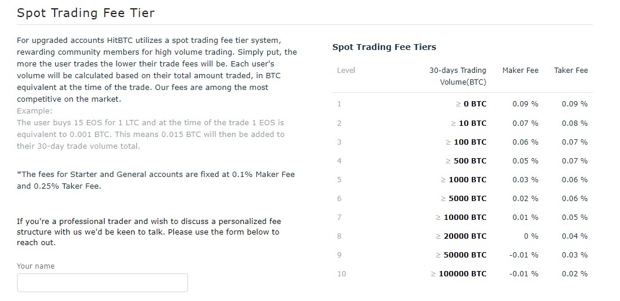
Task: Click the ≥ 100000 BTC tier row
Action: pos(463,274)
